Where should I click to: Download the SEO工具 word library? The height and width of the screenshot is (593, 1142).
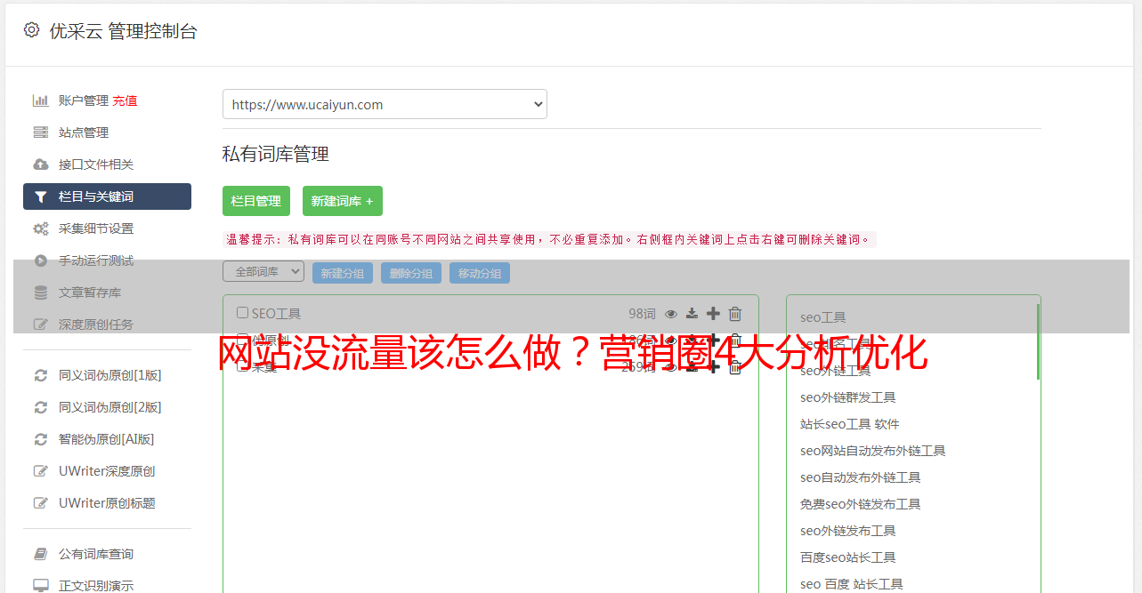point(692,314)
